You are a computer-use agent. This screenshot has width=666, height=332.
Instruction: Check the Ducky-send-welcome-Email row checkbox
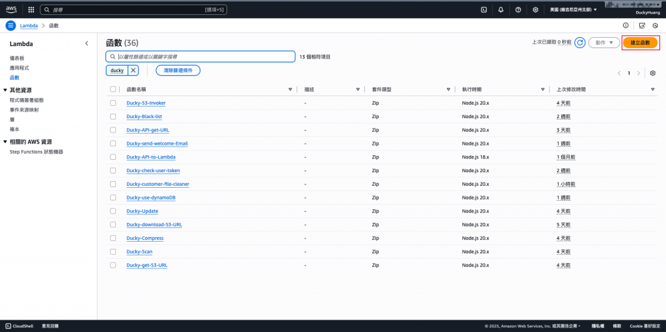(113, 144)
